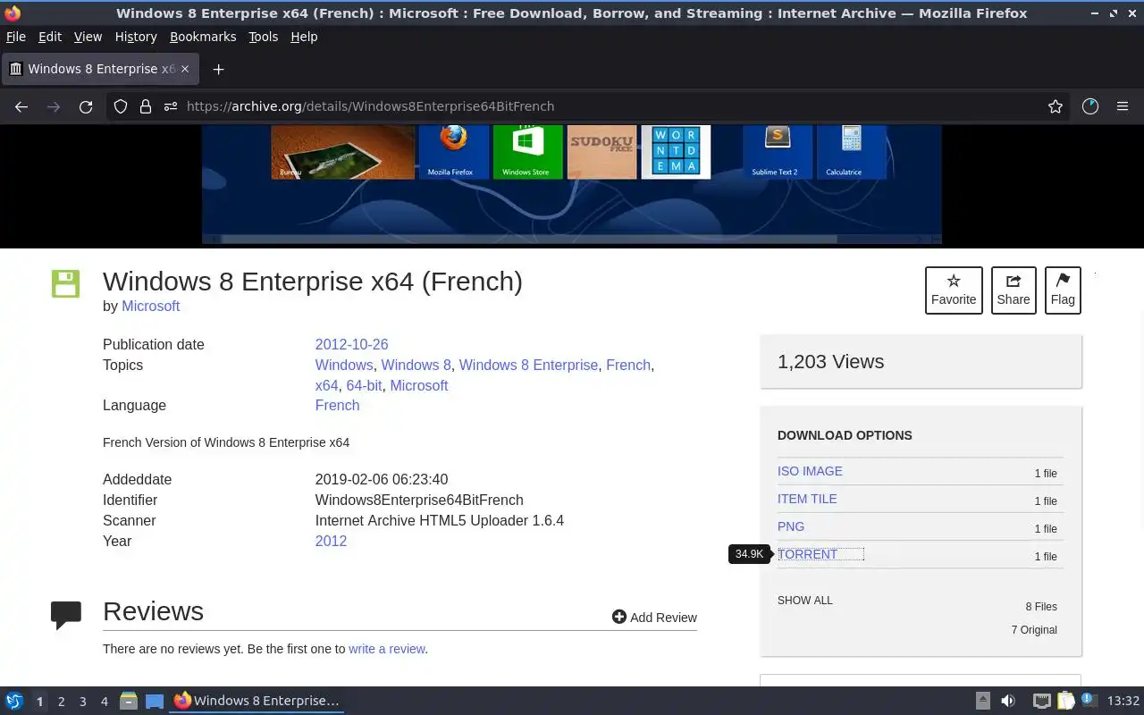The height and width of the screenshot is (715, 1144).
Task: Open the Microsoft topic link
Action: (x=419, y=385)
